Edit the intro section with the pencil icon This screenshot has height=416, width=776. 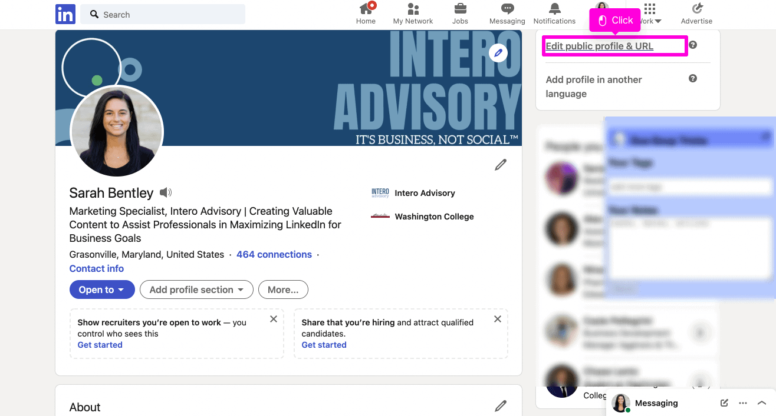coord(501,165)
